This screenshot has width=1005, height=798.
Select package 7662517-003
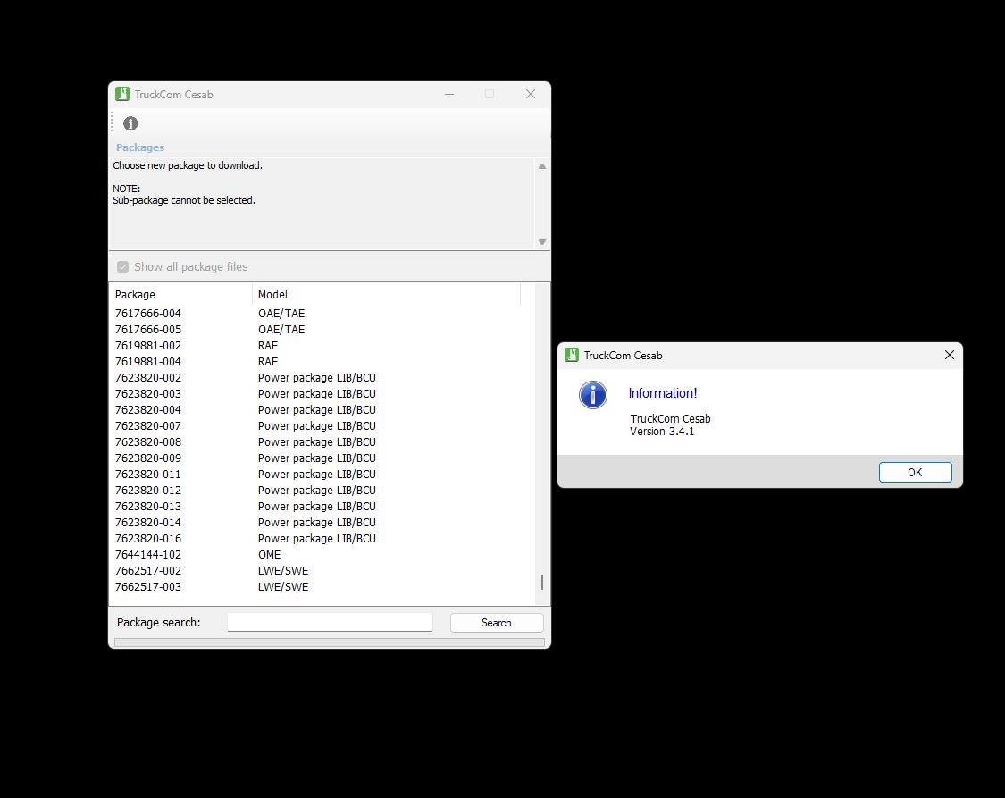[x=148, y=586]
